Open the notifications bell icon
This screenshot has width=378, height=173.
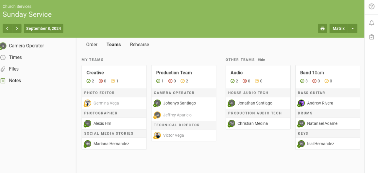pos(372,23)
